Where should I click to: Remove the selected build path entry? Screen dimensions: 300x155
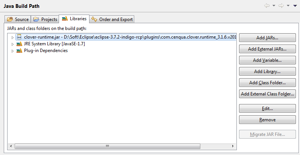[x=267, y=120]
